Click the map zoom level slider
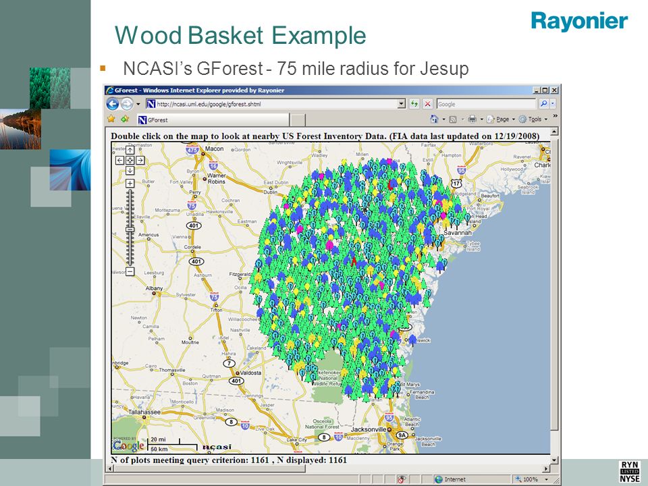Screen dimensions: 648x486 coord(130,229)
